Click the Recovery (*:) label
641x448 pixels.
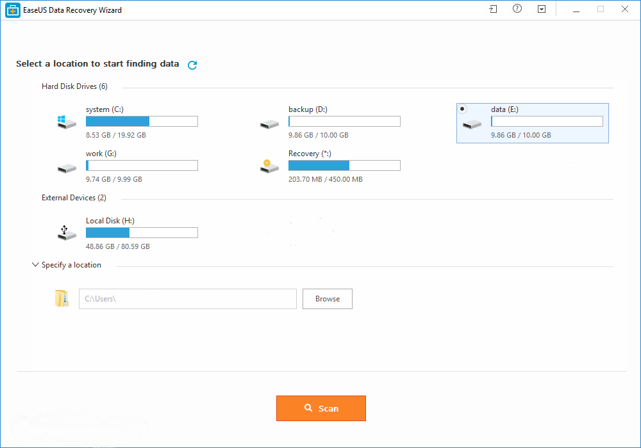tap(310, 154)
